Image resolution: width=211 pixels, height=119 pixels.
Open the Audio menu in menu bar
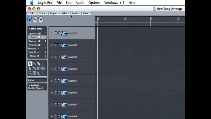[80, 3]
